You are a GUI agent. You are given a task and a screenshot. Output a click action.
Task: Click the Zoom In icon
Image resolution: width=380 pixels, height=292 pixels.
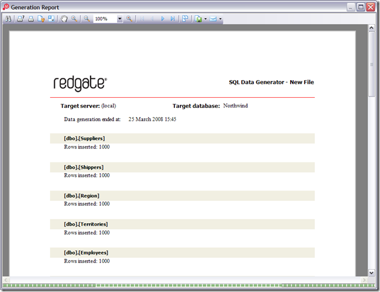129,19
